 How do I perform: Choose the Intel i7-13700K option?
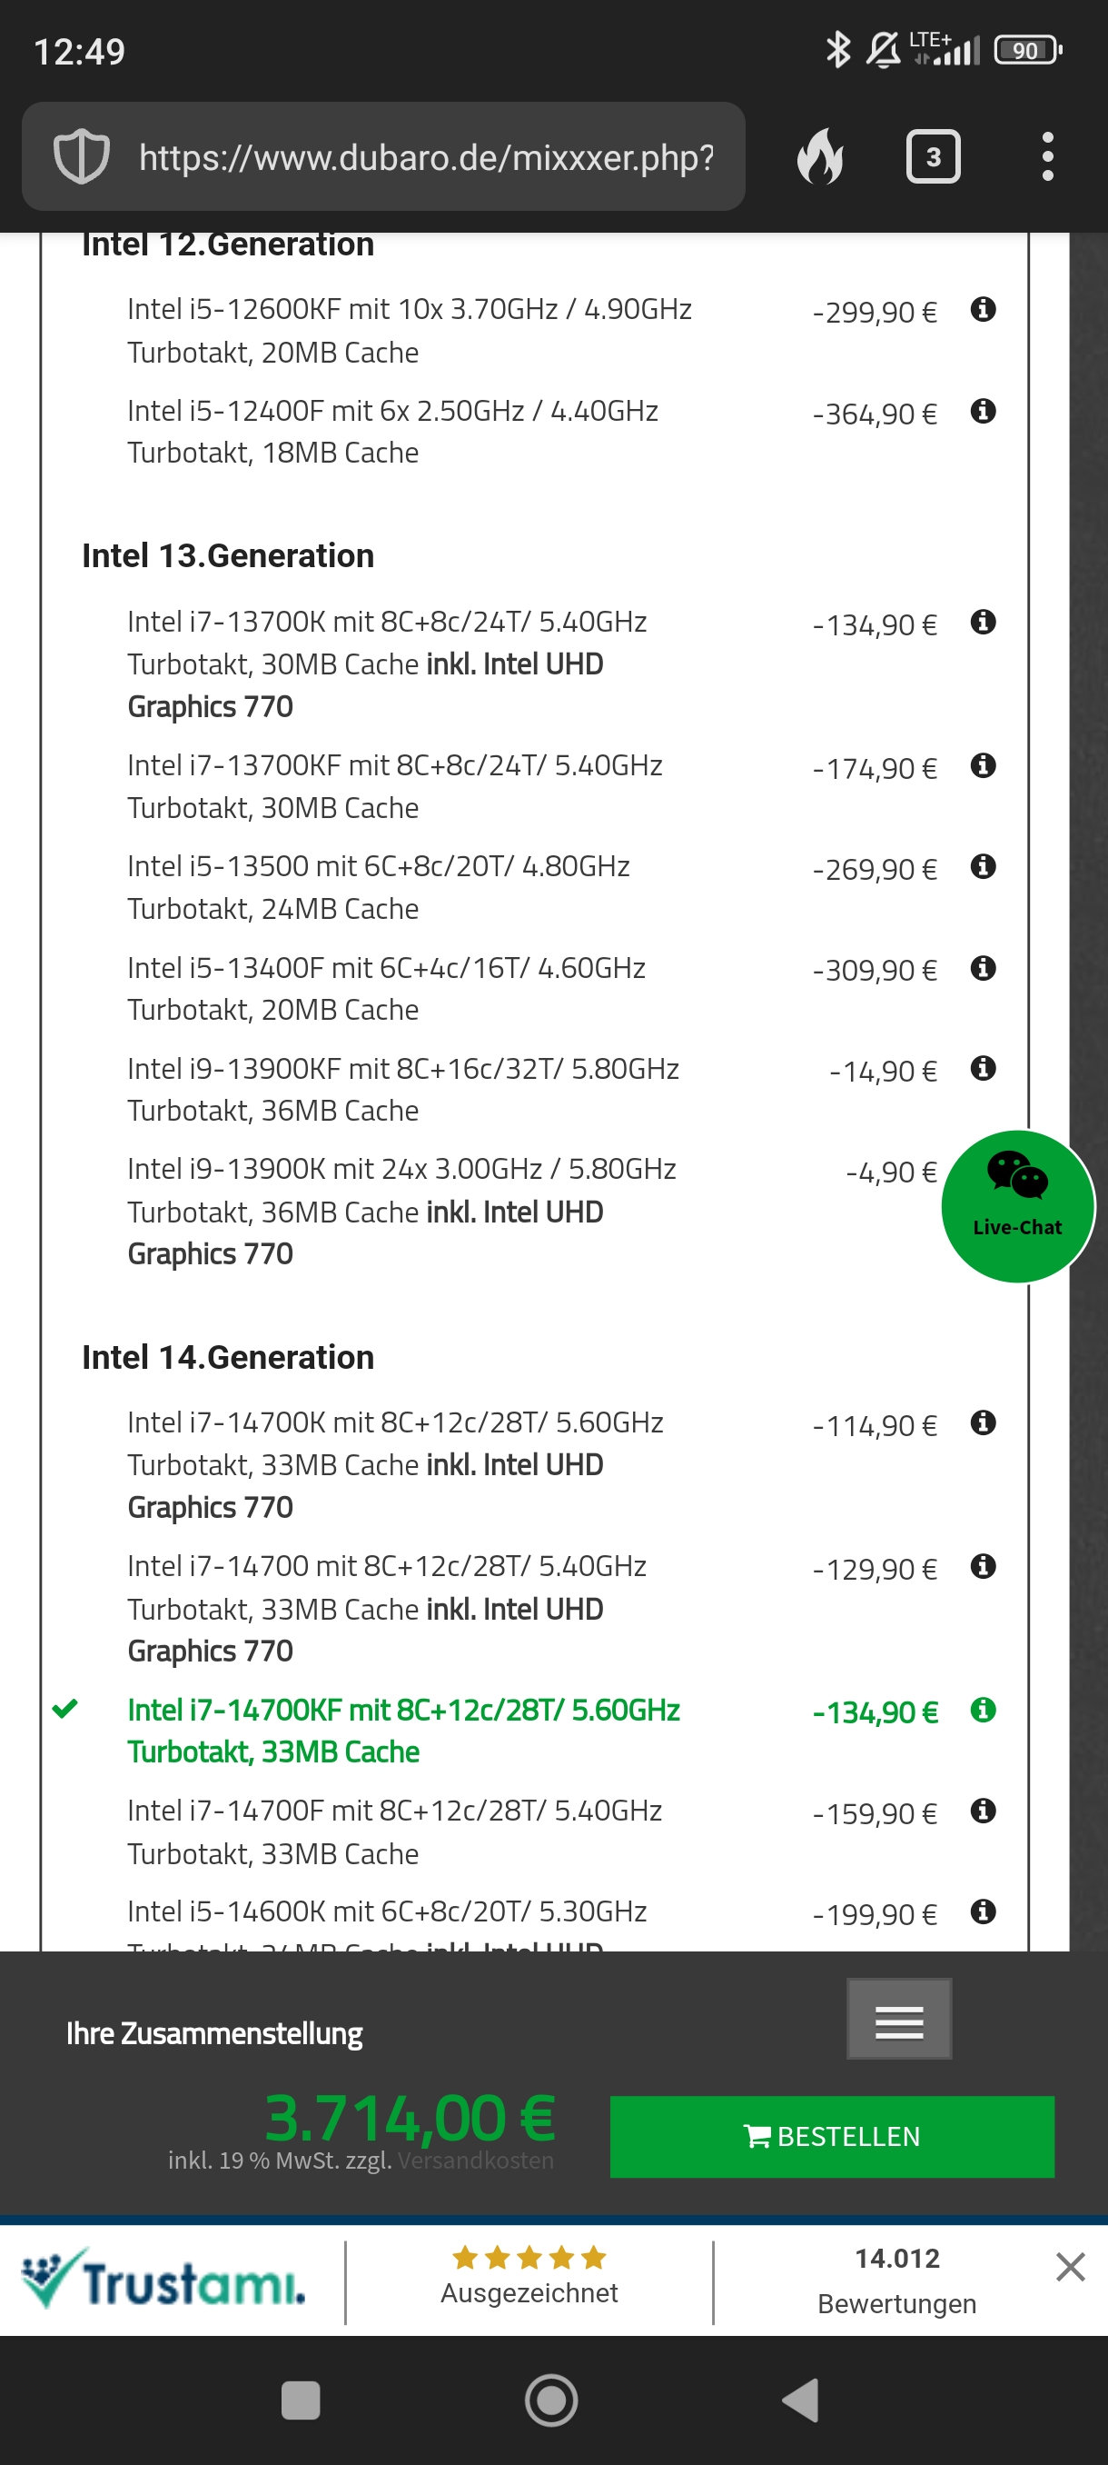pos(387,664)
